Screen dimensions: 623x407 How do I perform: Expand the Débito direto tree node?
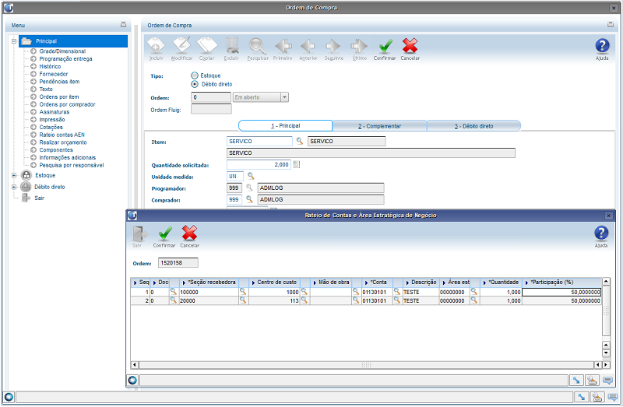pos(14,187)
